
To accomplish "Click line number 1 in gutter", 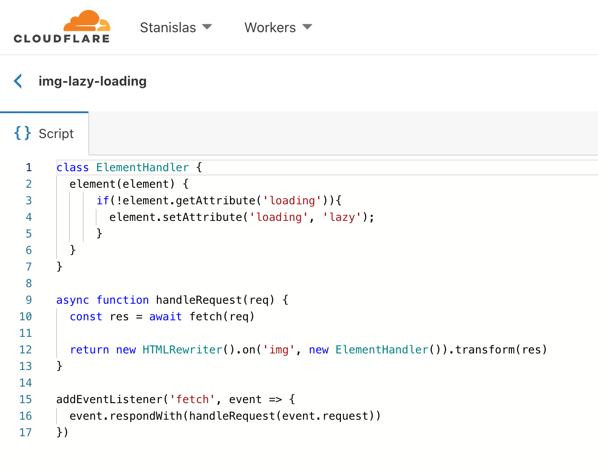I will 29,168.
